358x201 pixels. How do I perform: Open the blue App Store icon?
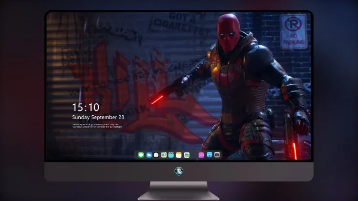click(x=210, y=155)
